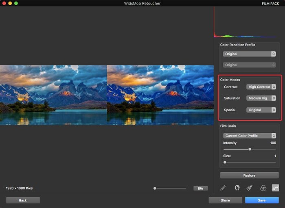Open the portrait retouch face icon
Screen dimensions: 285x208
click(237, 188)
